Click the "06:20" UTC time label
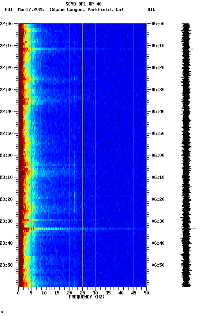The width and height of the screenshot is (202, 316). pos(158,199)
